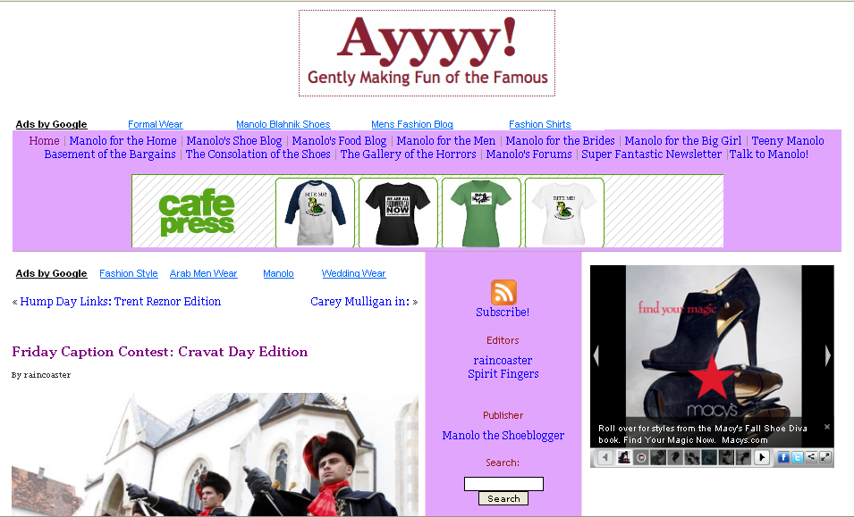Image resolution: width=854 pixels, height=517 pixels.
Task: Open the raincoaster editor link
Action: click(x=503, y=361)
